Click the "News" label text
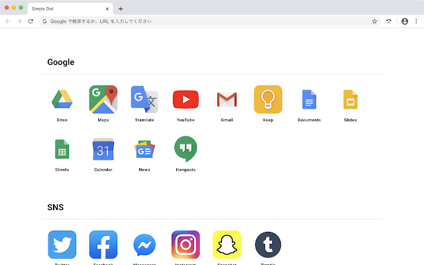Image resolution: width=424 pixels, height=265 pixels. click(x=144, y=170)
